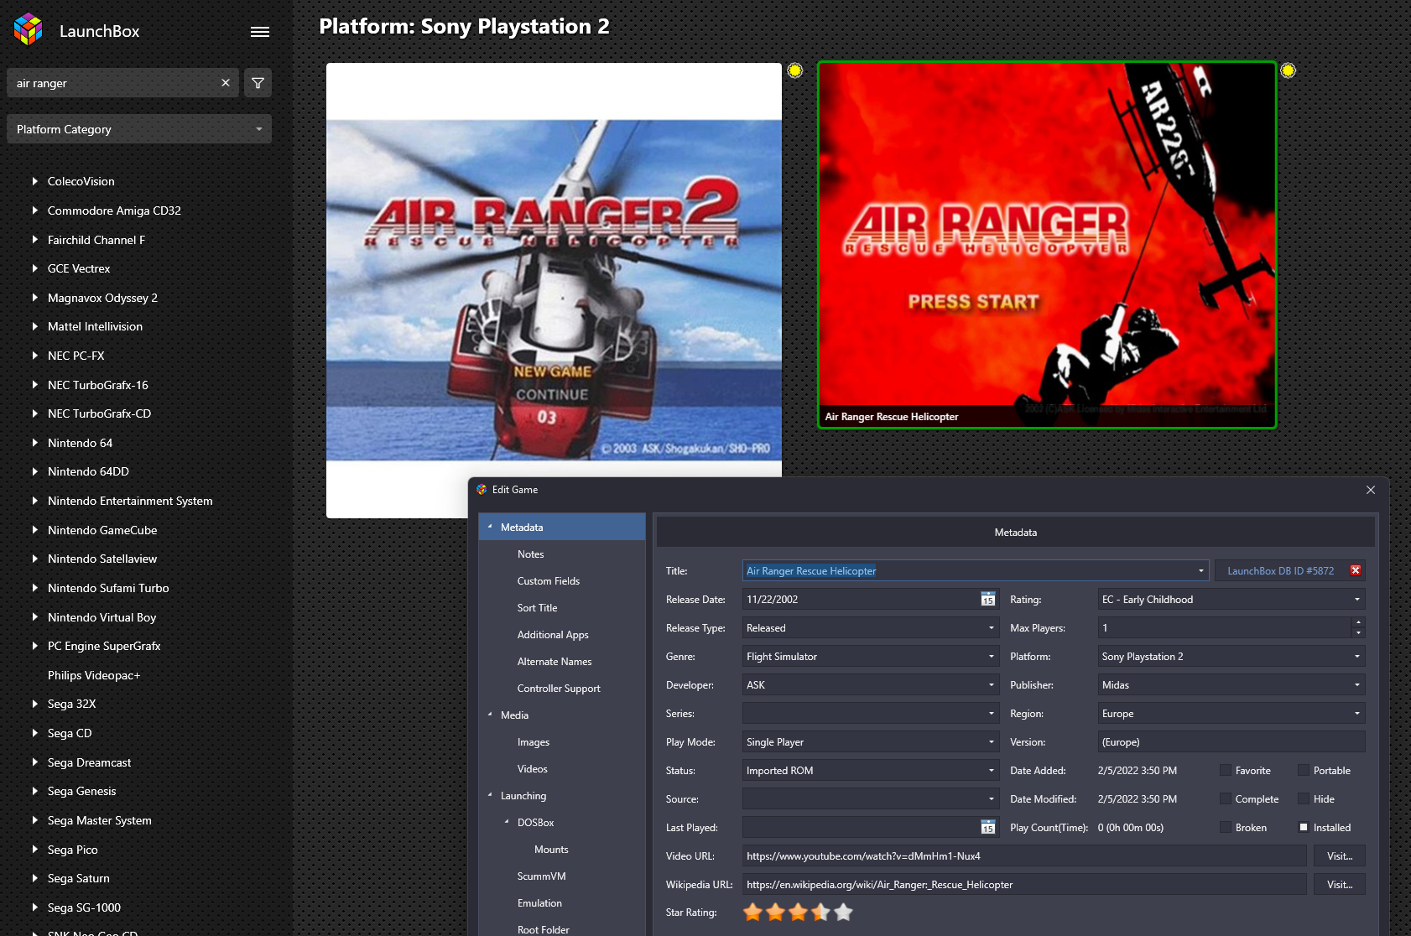Select the Air Ranger 2 cover thumbnail
Image resolution: width=1411 pixels, height=936 pixels.
click(554, 290)
